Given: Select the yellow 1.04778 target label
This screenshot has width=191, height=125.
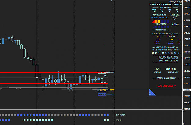Looking at the screenshot, I should (102, 90).
